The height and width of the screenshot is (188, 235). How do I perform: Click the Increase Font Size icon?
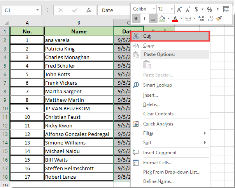click(x=179, y=9)
